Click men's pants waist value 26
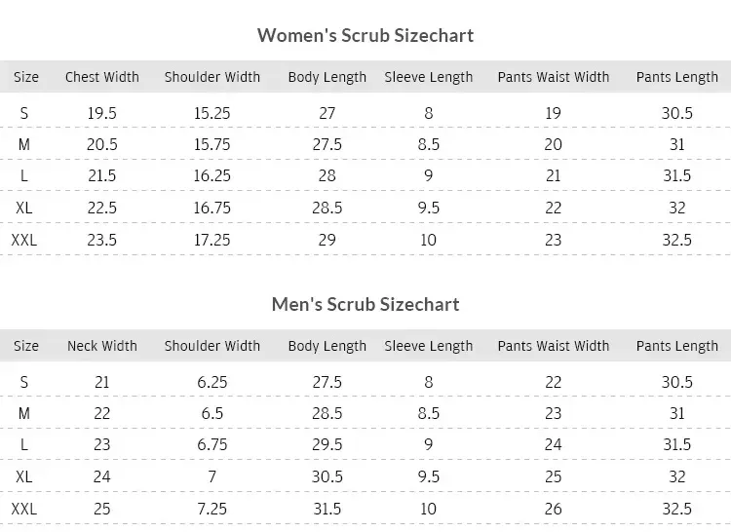Viewport: 731px width, 532px height. pos(554,509)
